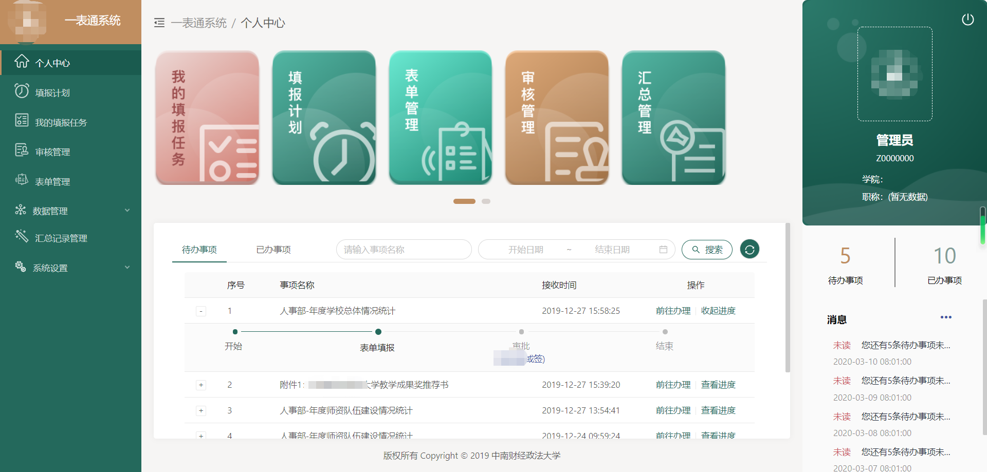Click the 填报计划 clock icon in sidebar

(22, 91)
